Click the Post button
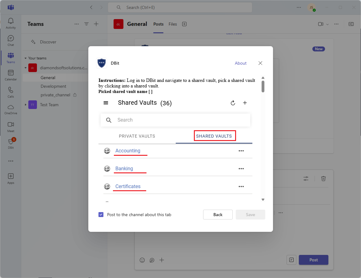Image resolution: width=361 pixels, height=278 pixels. (314, 260)
